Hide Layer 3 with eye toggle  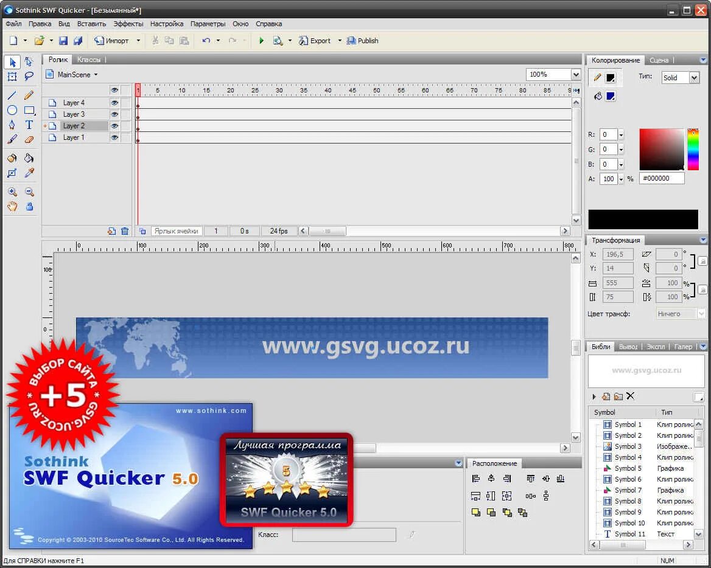tap(114, 114)
